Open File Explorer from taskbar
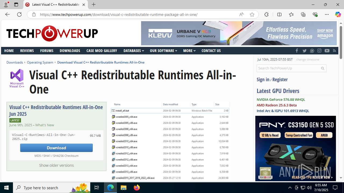This screenshot has width=344, height=193. click(124, 188)
